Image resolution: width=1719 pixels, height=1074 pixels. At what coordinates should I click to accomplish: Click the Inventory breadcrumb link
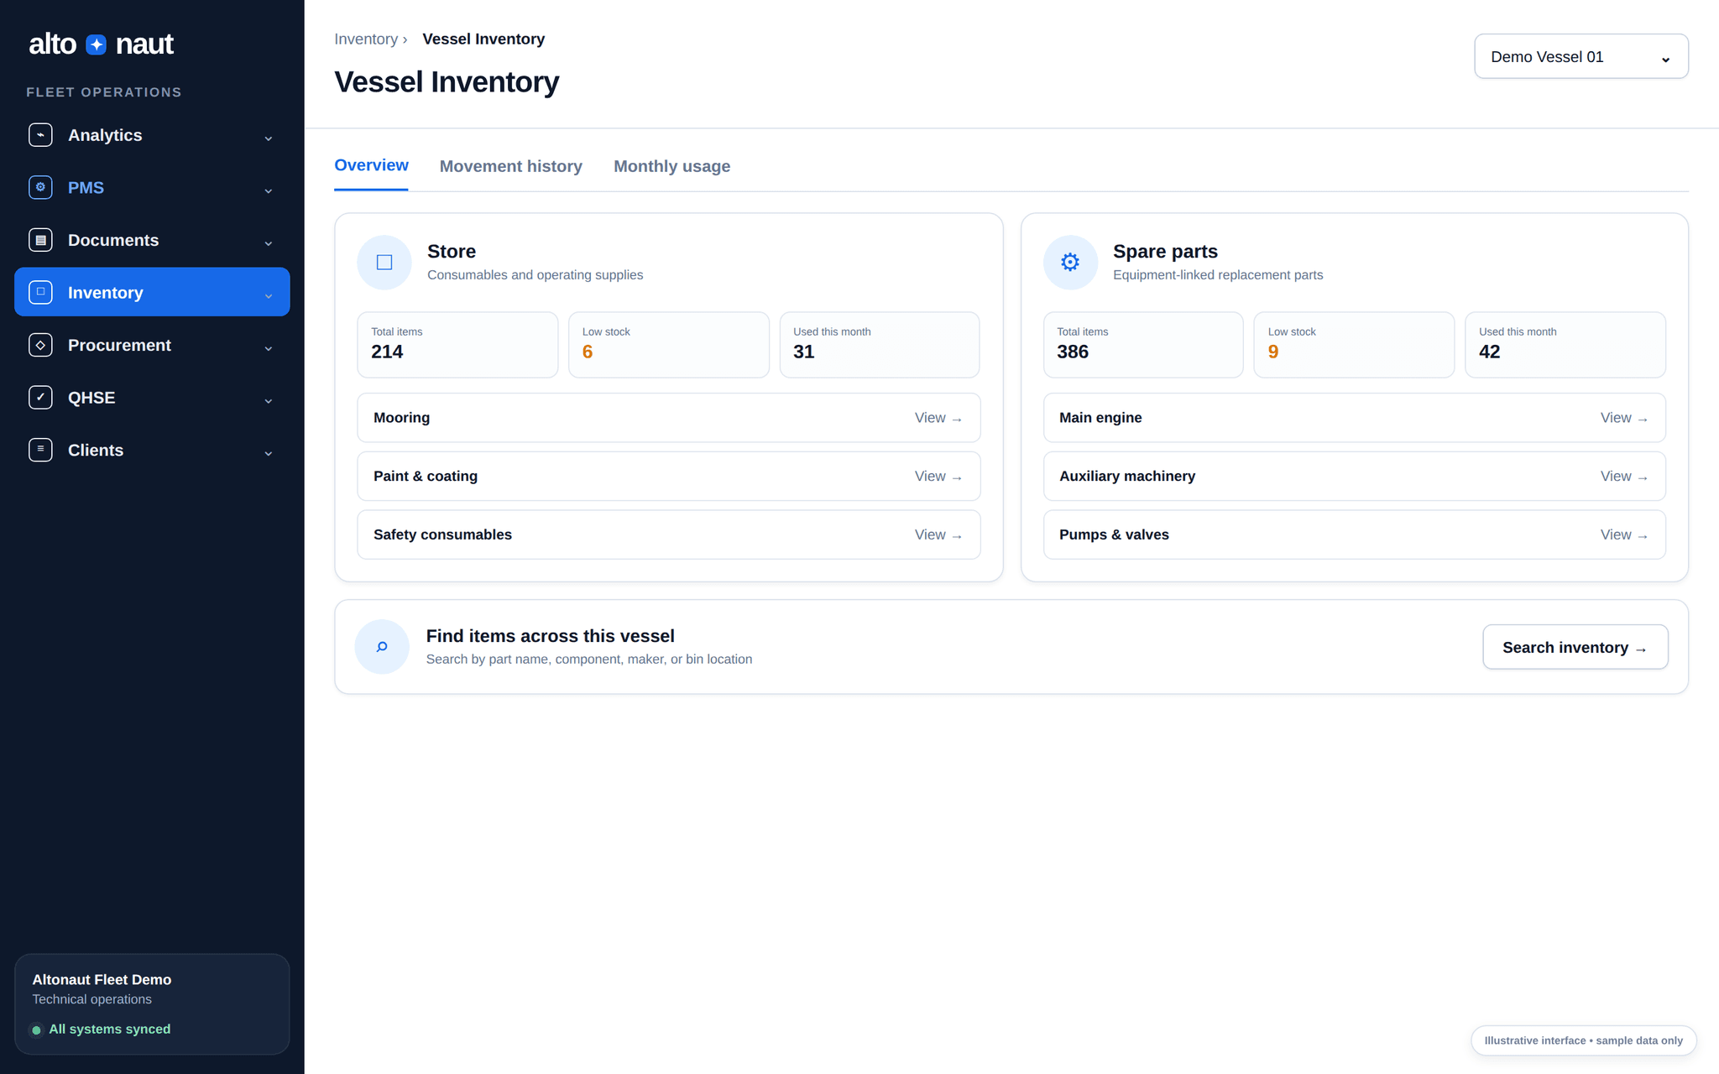(x=366, y=39)
